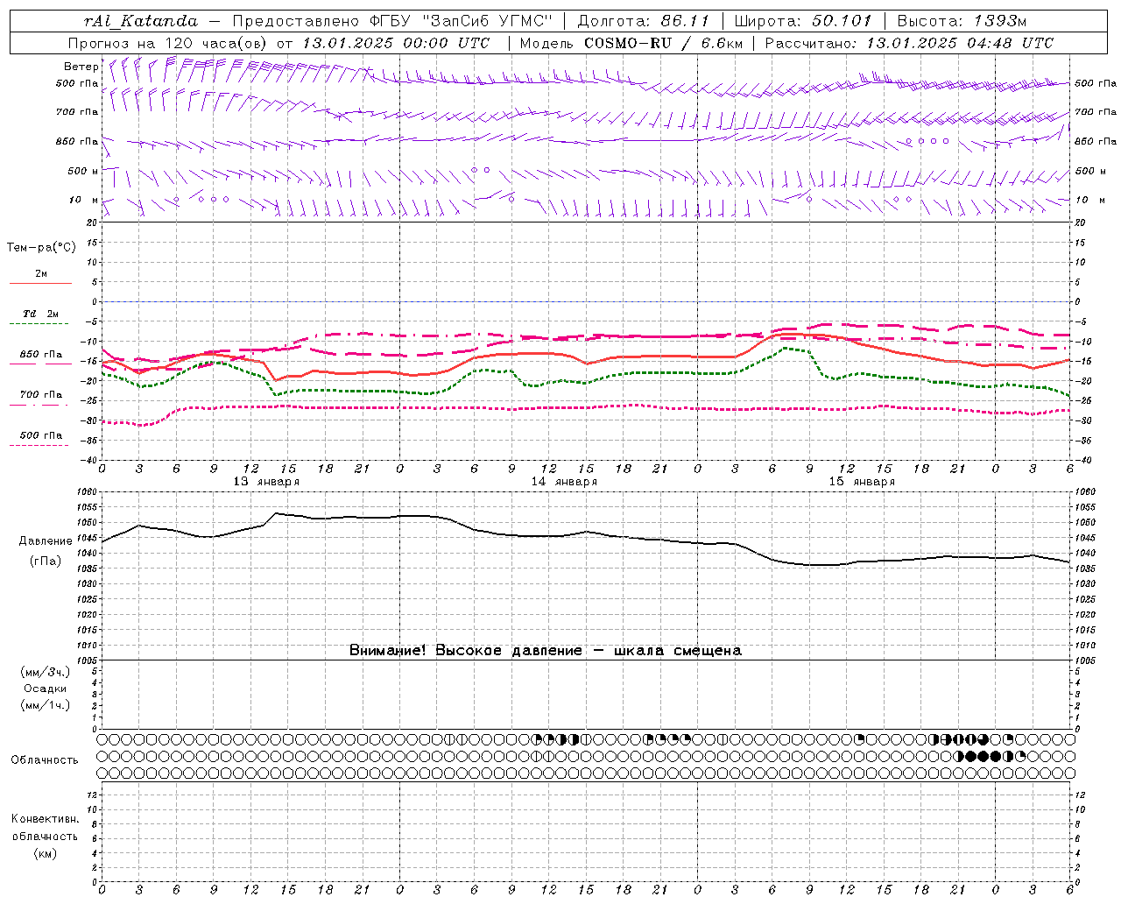
Task: Click the Давление pressure label
Action: click(46, 541)
